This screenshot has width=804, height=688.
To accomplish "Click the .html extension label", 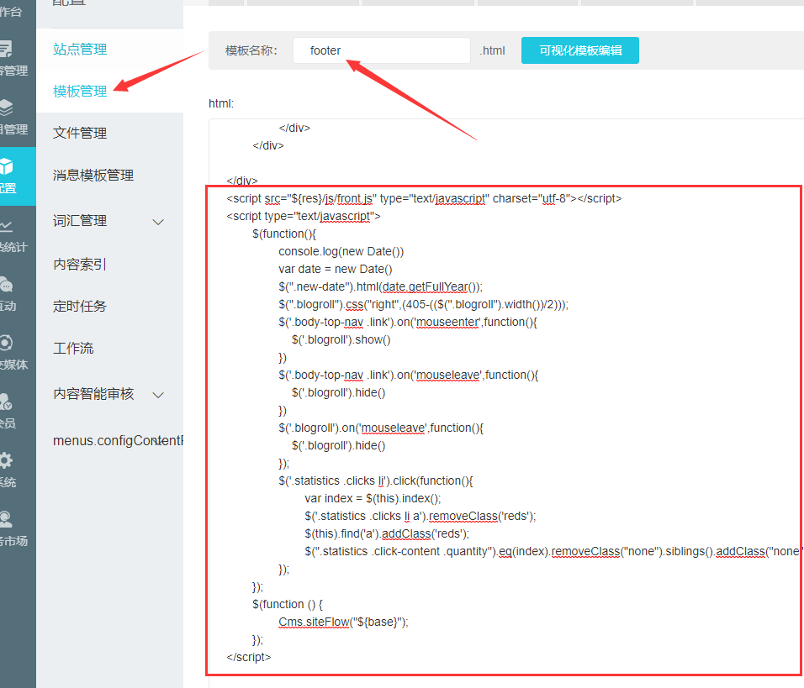I will click(492, 50).
